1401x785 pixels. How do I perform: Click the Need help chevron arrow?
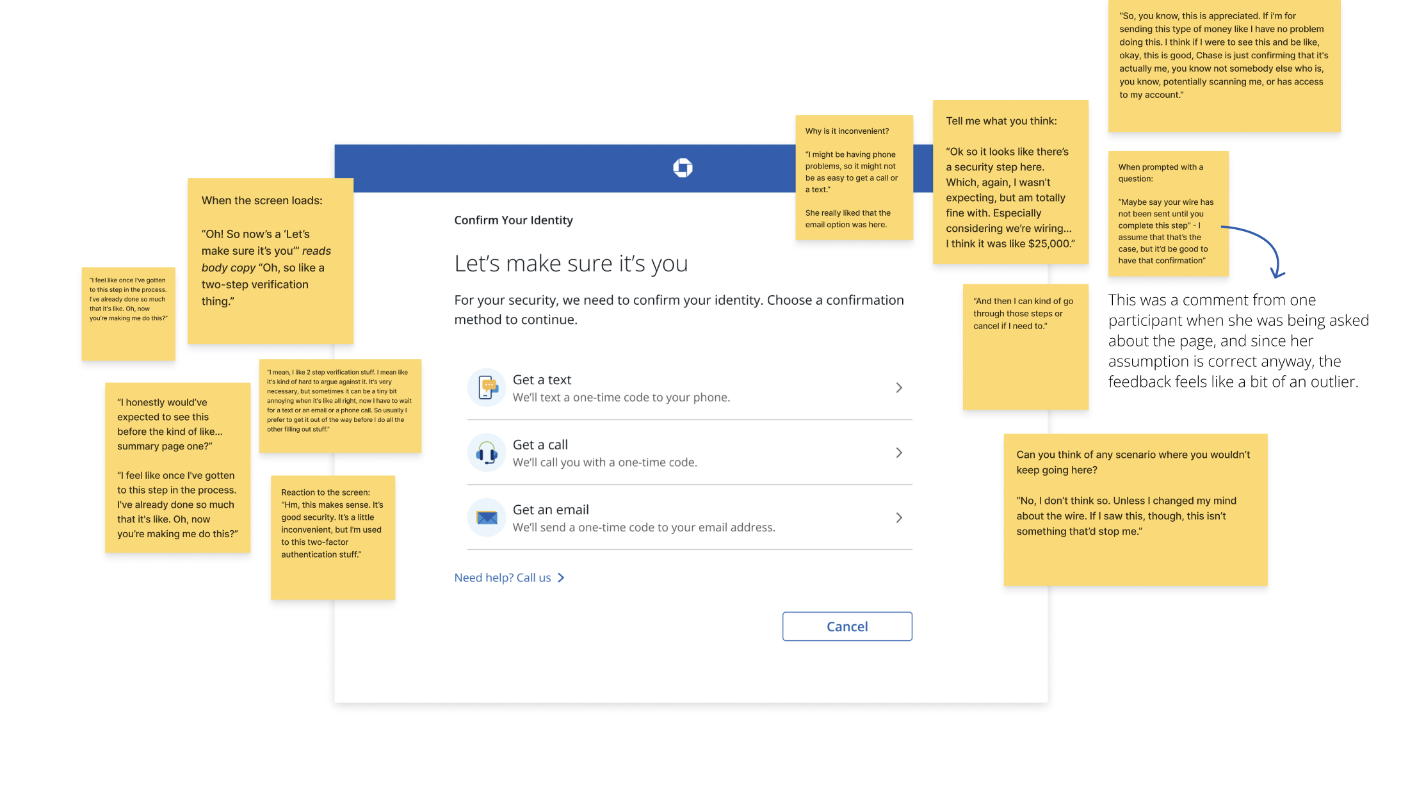[562, 578]
